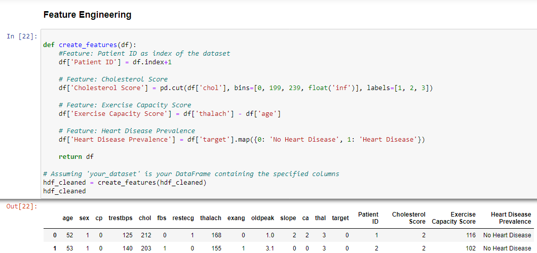
Task: Click the 'hdf_cleaned = create_features(hdf_cleaned)' line
Action: pyautogui.click(x=125, y=183)
